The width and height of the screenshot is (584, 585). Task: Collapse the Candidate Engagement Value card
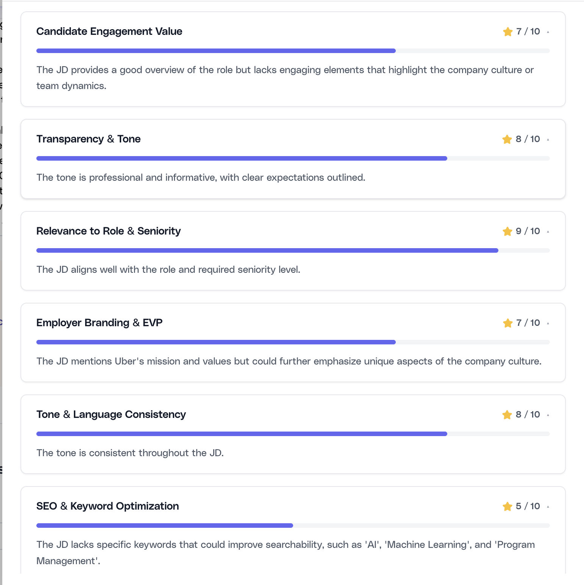tap(548, 32)
